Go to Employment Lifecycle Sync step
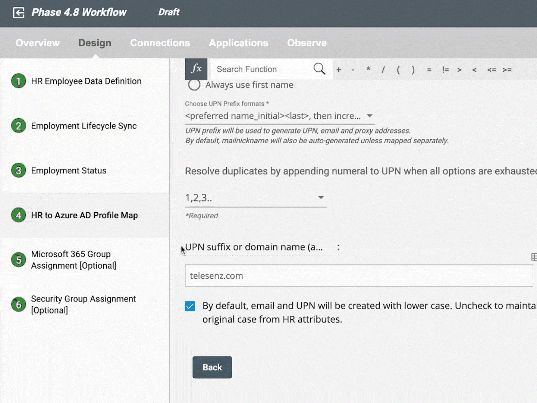The height and width of the screenshot is (403, 537). click(84, 126)
